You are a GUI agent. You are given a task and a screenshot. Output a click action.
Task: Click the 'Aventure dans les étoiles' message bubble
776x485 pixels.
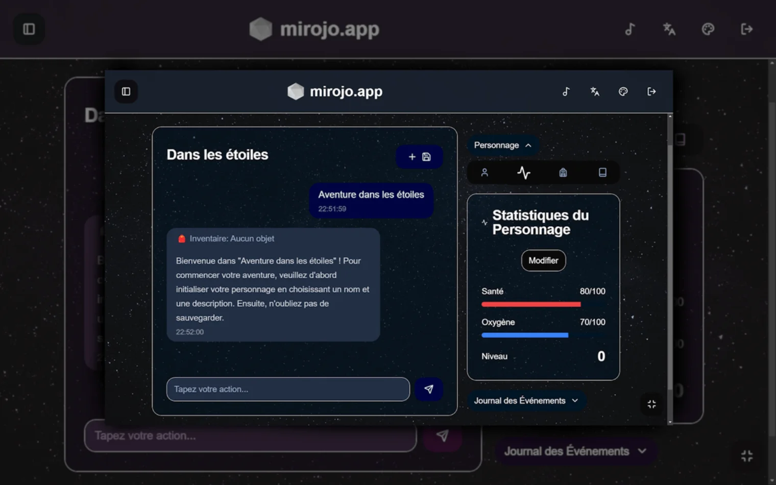(371, 201)
